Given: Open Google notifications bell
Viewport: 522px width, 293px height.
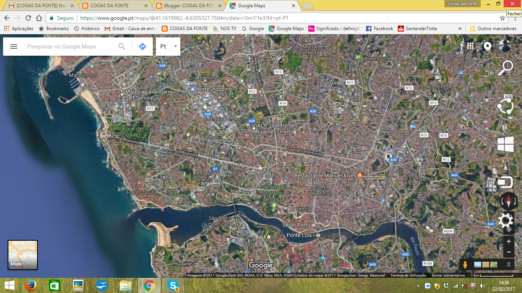Looking at the screenshot, I should tap(487, 46).
